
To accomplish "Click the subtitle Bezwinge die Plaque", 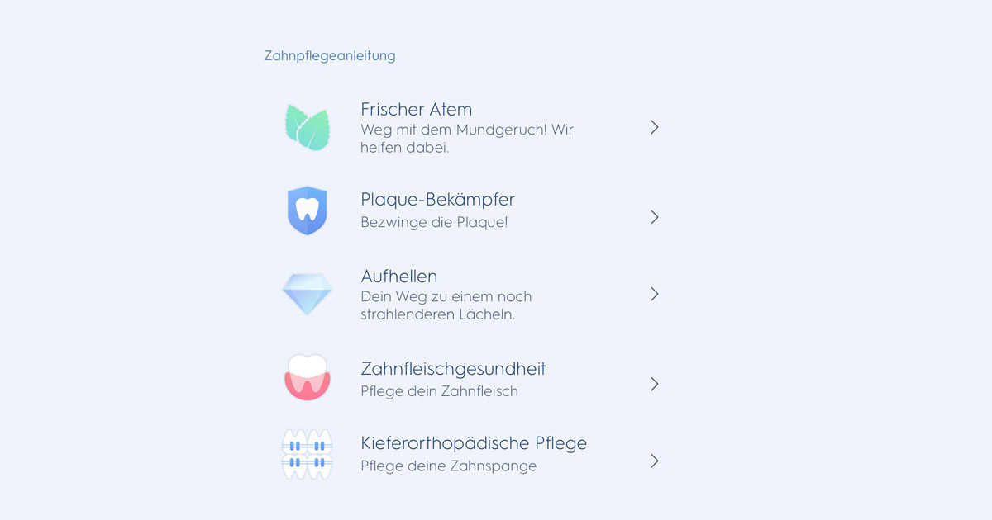I will 434,221.
